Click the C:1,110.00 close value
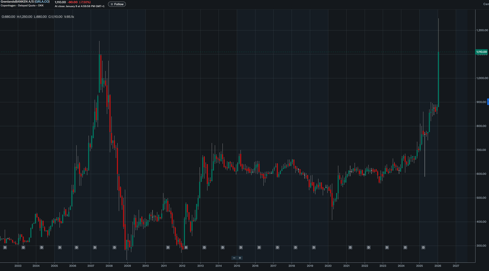 tap(55, 17)
